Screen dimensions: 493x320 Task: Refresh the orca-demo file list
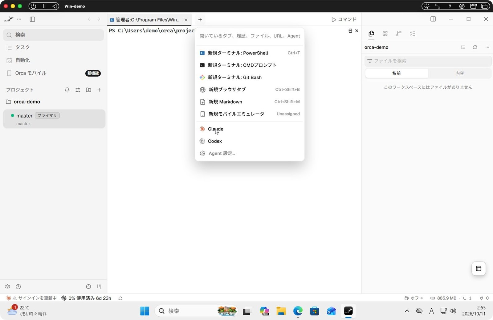475,47
